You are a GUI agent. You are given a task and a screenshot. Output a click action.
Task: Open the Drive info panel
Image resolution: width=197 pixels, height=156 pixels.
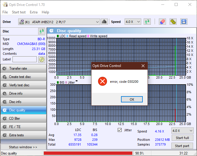click(24, 93)
